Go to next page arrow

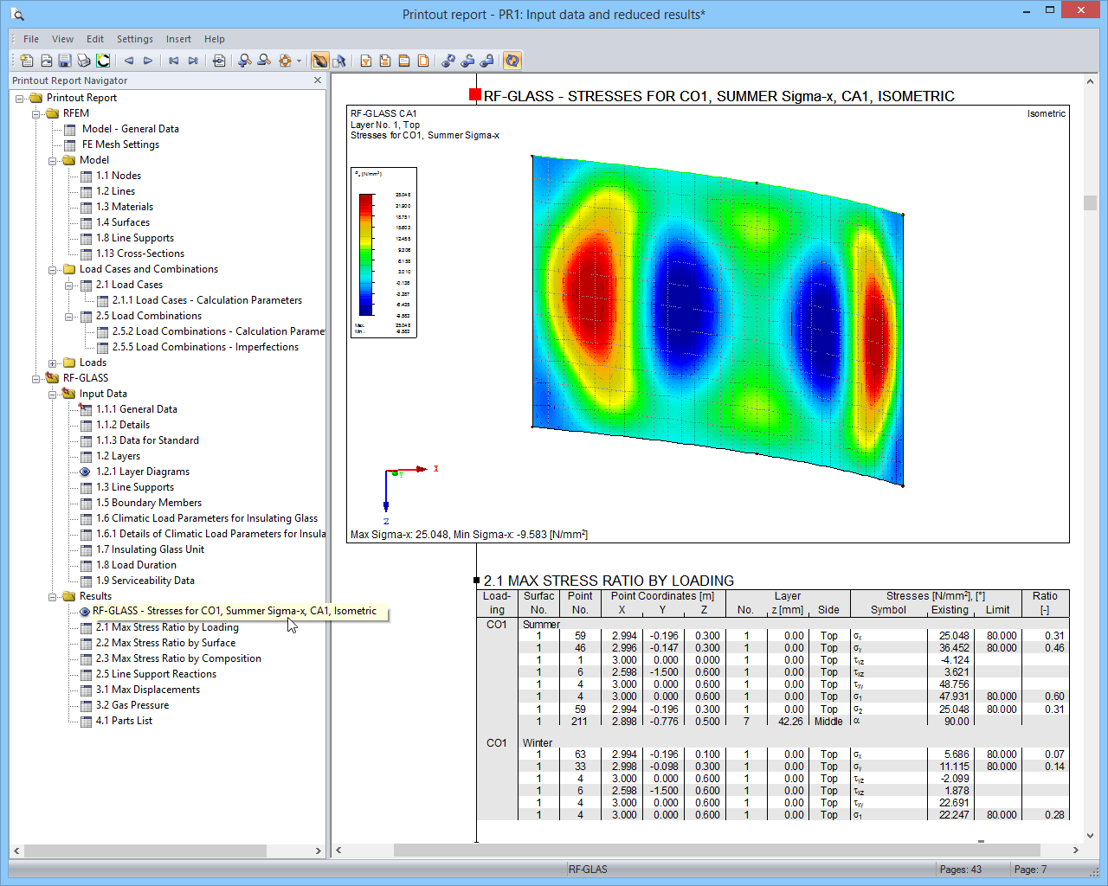pos(148,61)
